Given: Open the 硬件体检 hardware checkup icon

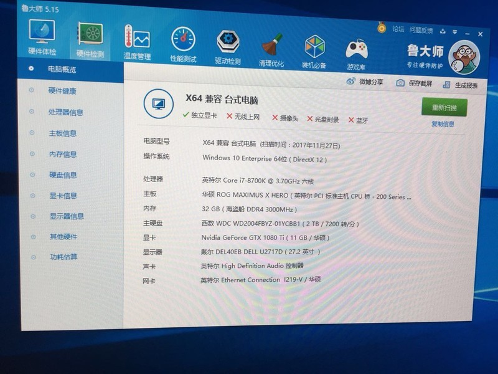Looking at the screenshot, I should 42,36.
